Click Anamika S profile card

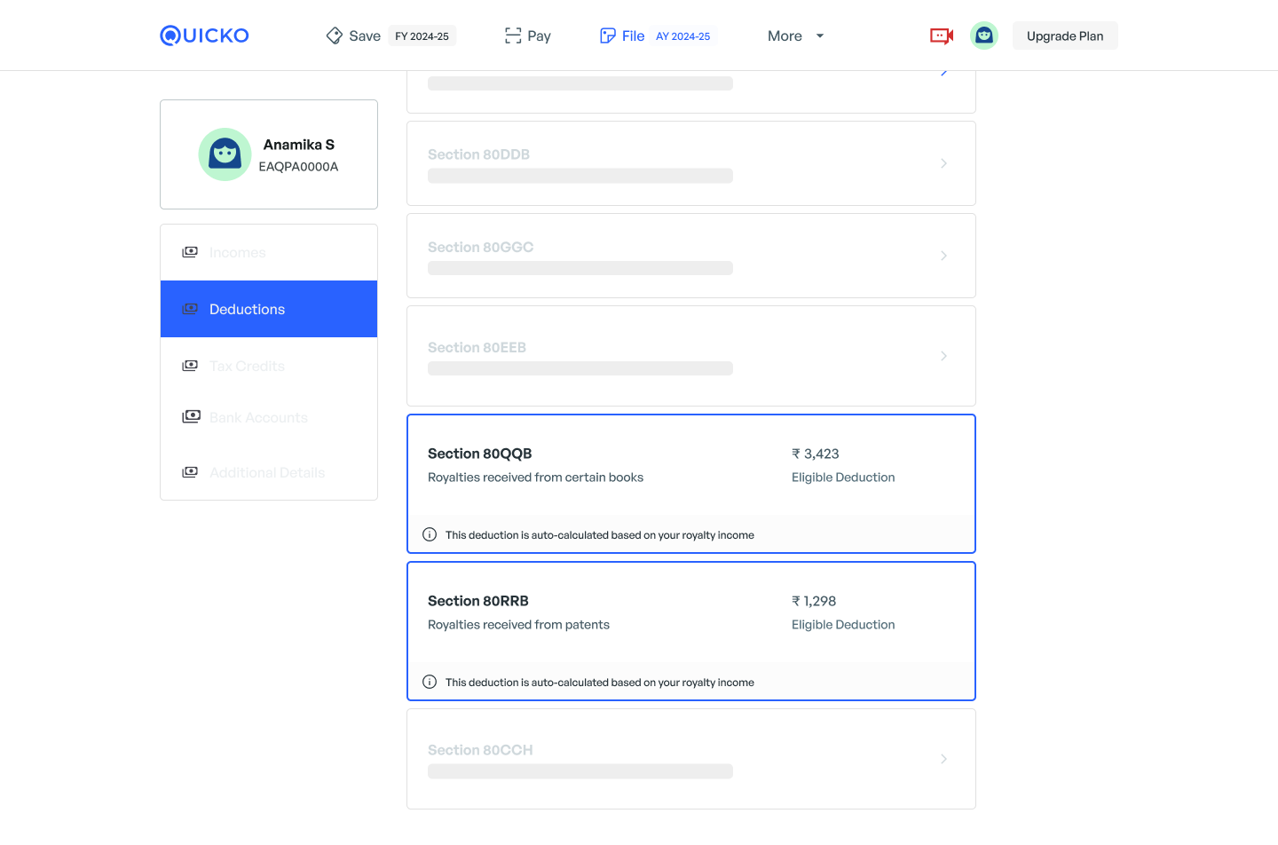(269, 154)
